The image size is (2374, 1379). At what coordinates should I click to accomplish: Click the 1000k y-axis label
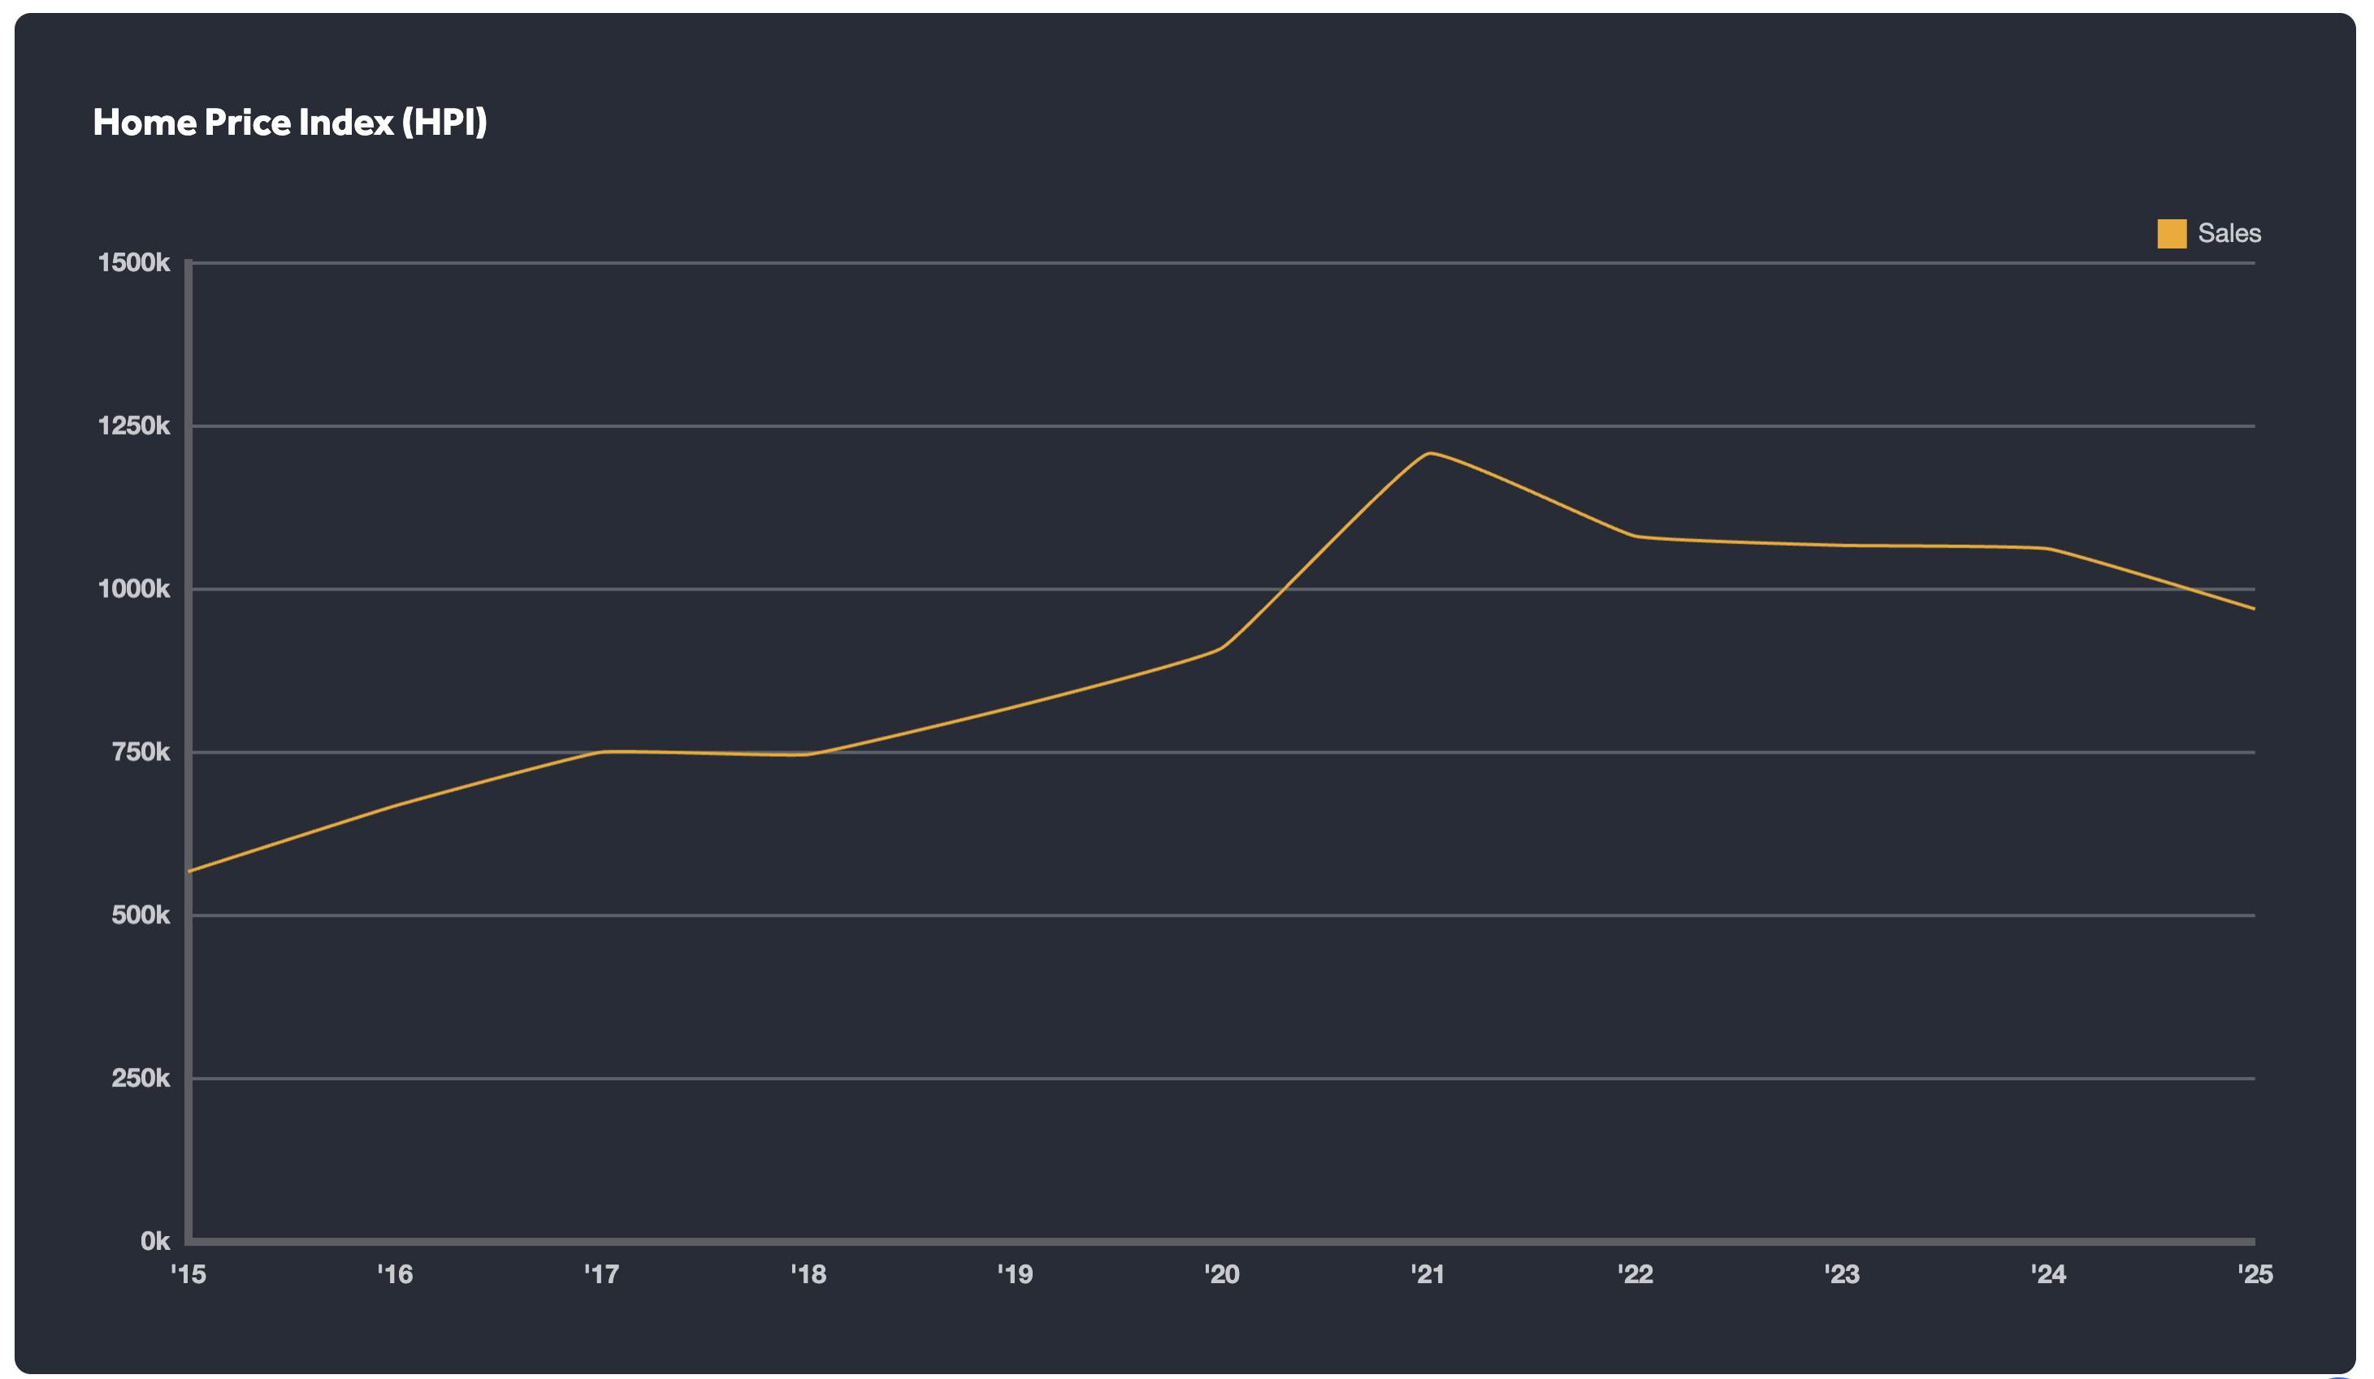point(134,589)
